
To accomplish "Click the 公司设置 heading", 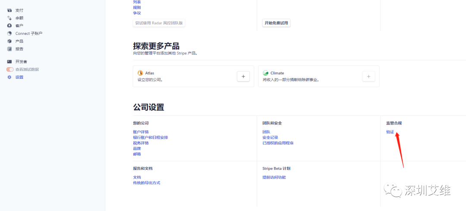I will point(148,107).
